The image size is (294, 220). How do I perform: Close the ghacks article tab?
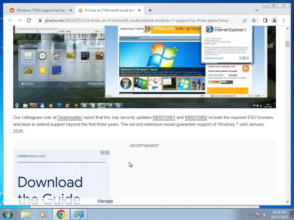click(x=139, y=10)
